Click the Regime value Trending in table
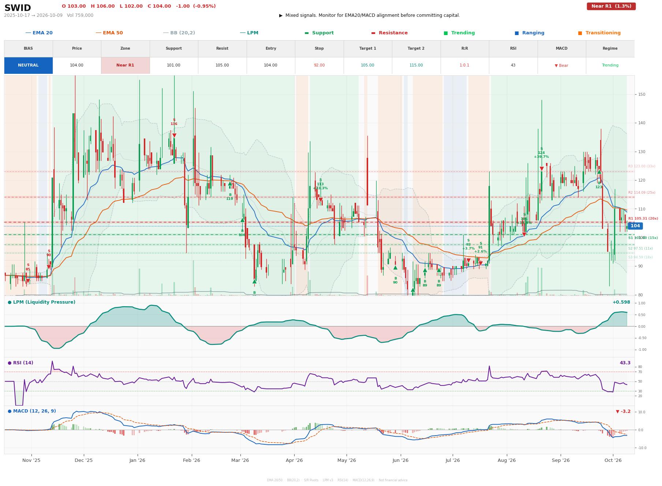 610,65
